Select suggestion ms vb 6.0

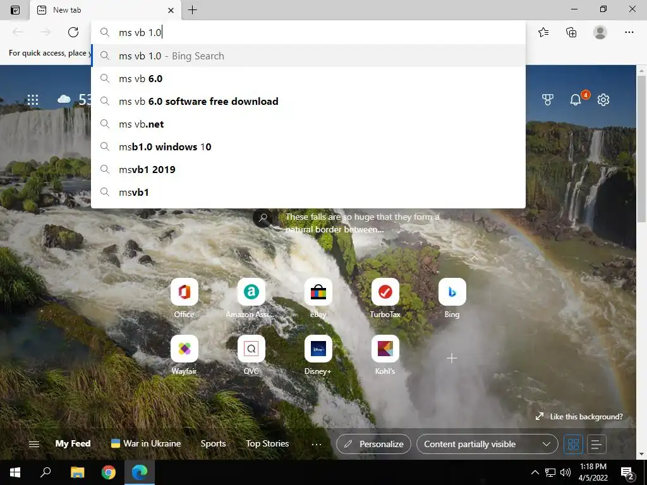click(x=308, y=78)
